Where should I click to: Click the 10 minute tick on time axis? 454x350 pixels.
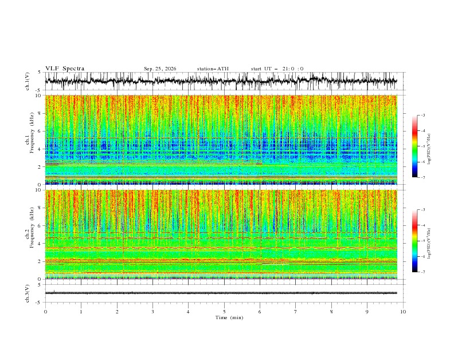coord(403,312)
